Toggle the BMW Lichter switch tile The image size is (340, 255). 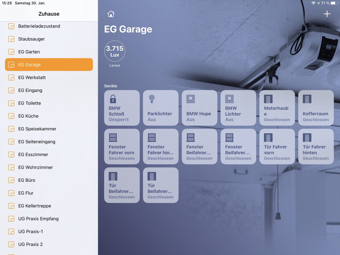pos(238,108)
